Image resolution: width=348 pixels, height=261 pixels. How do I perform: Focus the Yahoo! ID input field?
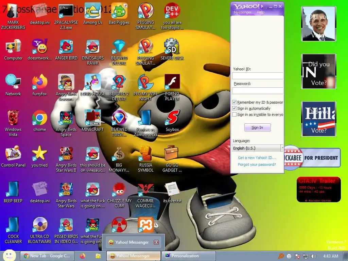pos(258,76)
